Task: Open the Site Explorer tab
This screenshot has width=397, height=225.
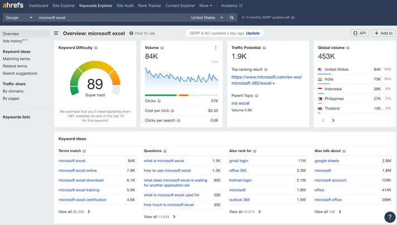Action: [64, 6]
